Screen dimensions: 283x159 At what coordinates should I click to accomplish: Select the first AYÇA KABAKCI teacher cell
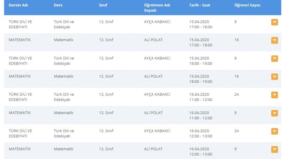click(157, 22)
